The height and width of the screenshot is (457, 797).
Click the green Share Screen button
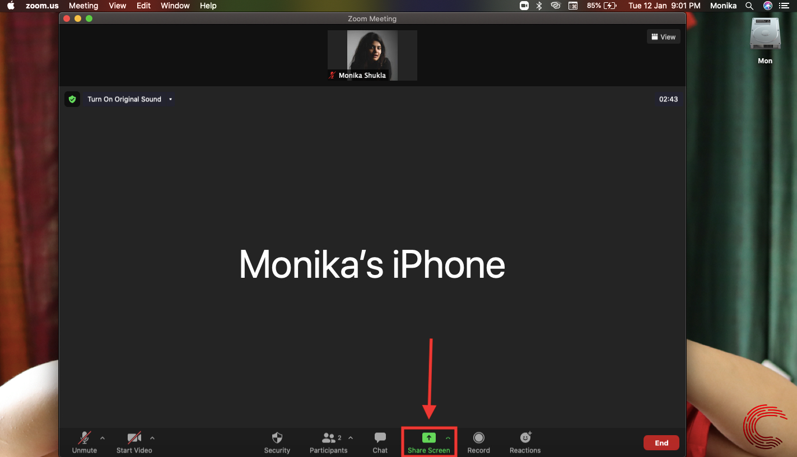(429, 442)
